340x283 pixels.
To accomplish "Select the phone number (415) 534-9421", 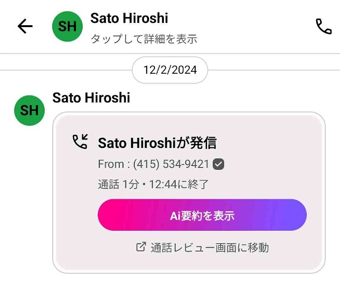I will click(171, 164).
